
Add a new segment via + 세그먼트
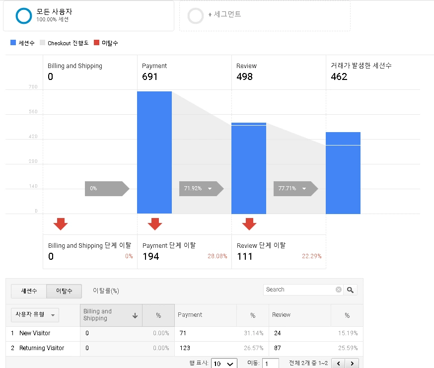click(x=224, y=14)
